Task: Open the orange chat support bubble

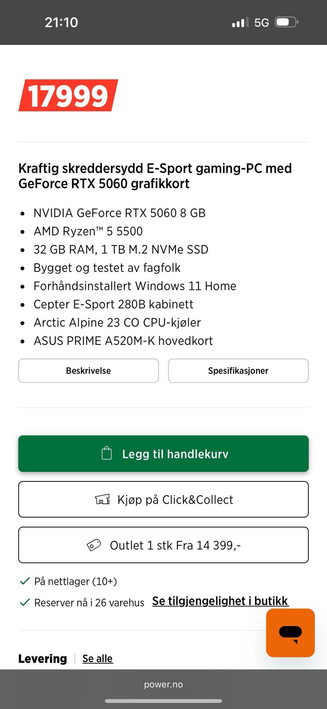Action: tap(290, 633)
